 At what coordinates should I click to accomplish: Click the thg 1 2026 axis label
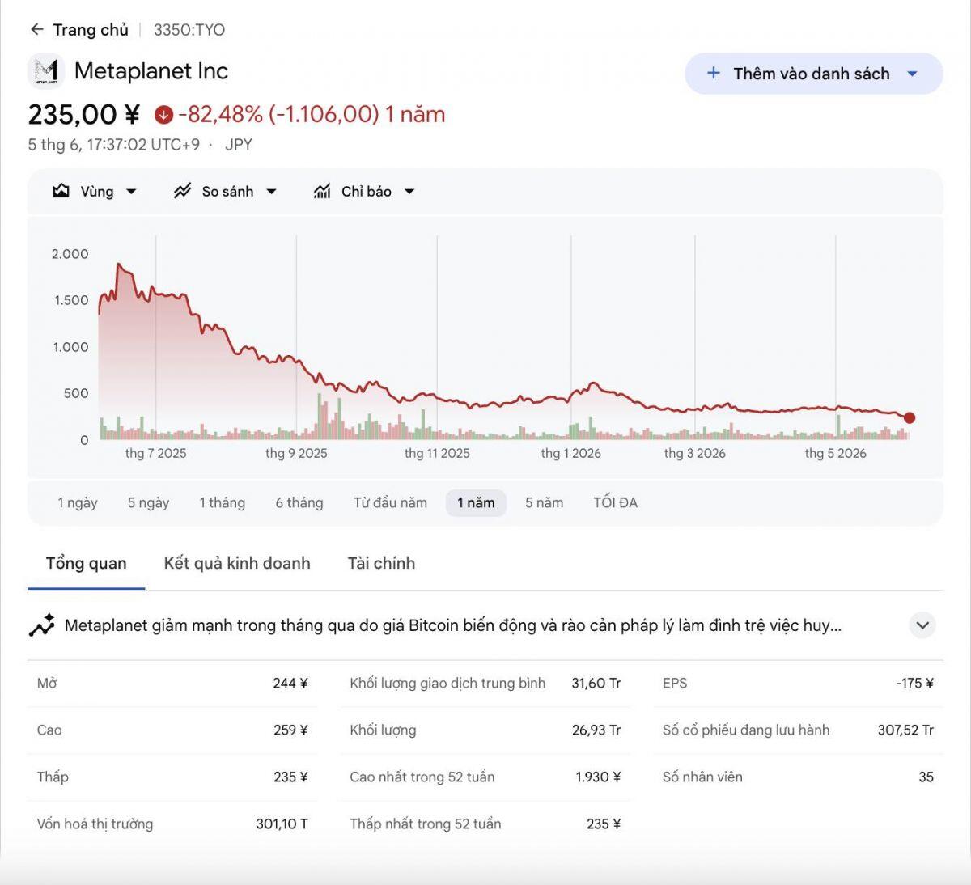pos(570,454)
